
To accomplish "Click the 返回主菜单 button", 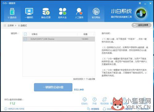I will [141, 25].
